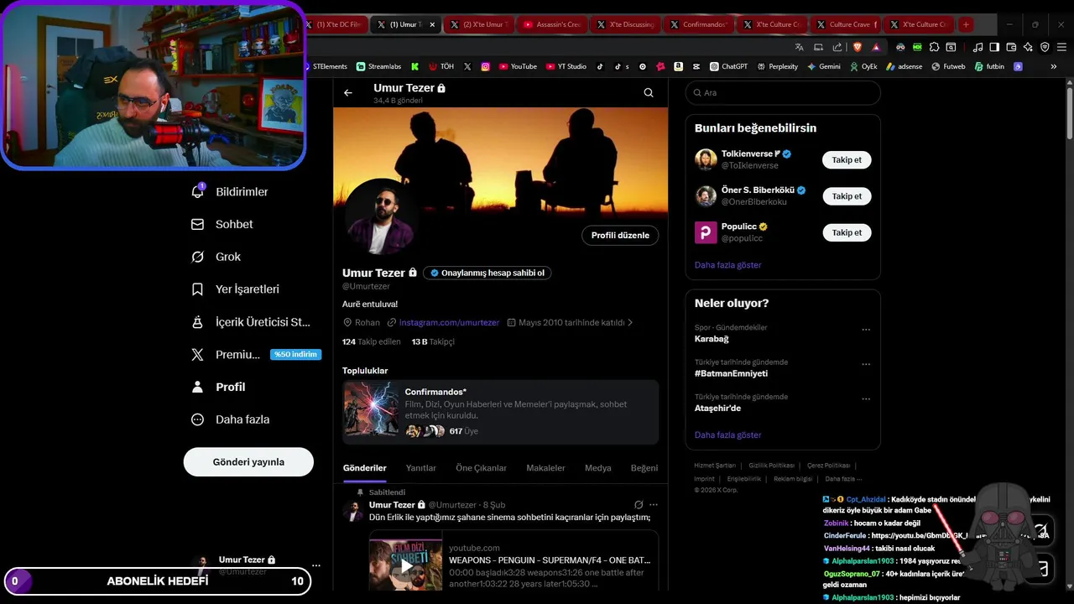The height and width of the screenshot is (604, 1074).
Task: Switch to Öne Çıkanlar tab
Action: [x=482, y=468]
